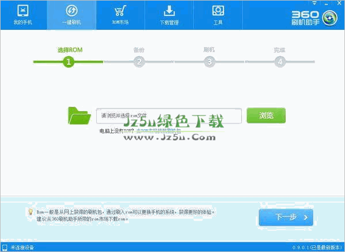The width and height of the screenshot is (345, 252).
Task: Click the phone icon in status bar
Action: (x=5, y=247)
